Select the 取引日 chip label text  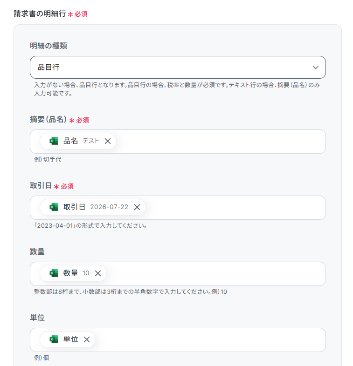tap(74, 207)
